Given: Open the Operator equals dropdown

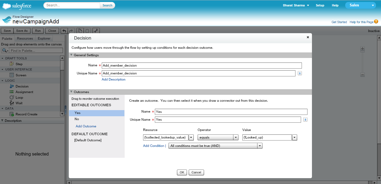Looking at the screenshot, I should click(236, 137).
